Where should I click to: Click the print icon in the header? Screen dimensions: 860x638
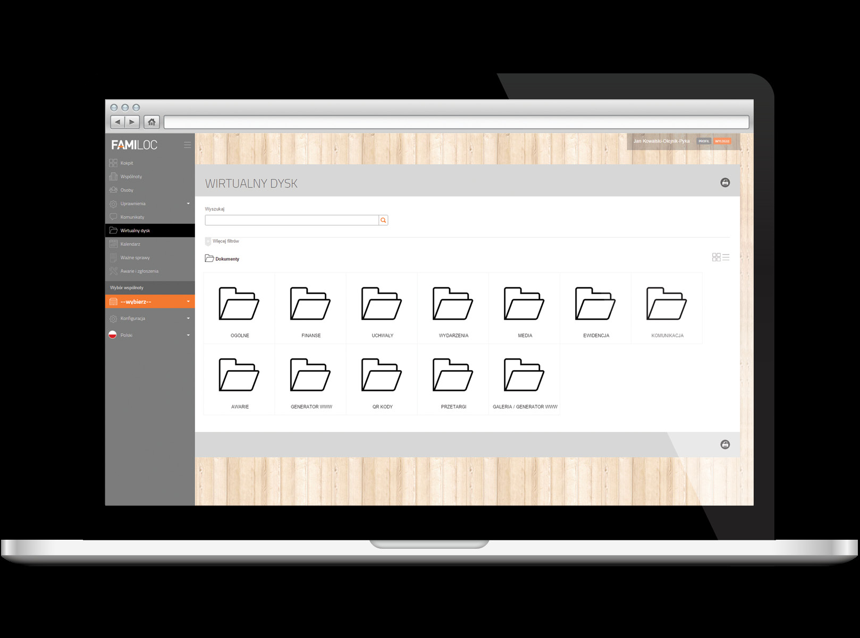coord(725,183)
